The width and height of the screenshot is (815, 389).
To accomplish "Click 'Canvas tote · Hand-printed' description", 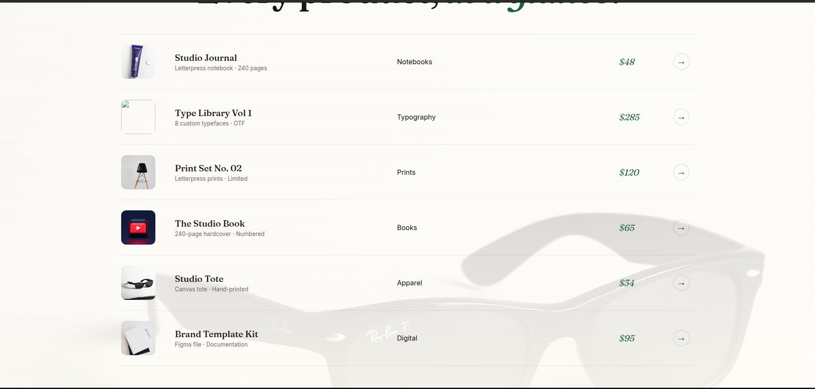I will coord(211,289).
